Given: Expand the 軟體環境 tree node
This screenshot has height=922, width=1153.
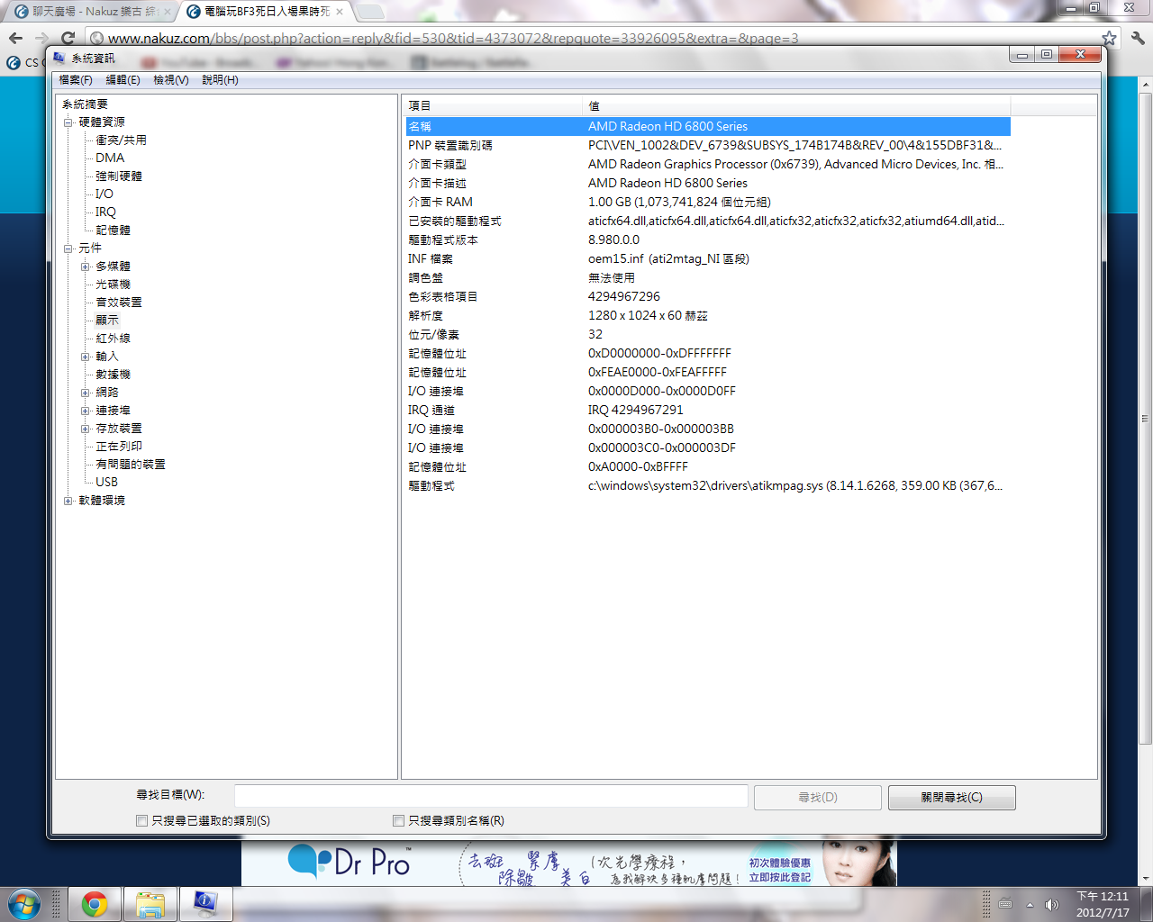Looking at the screenshot, I should click(x=68, y=501).
